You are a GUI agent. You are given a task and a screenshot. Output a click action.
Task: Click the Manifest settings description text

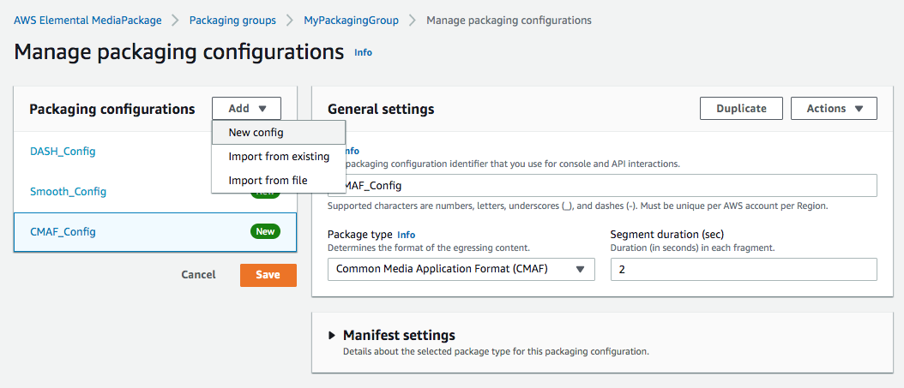496,351
